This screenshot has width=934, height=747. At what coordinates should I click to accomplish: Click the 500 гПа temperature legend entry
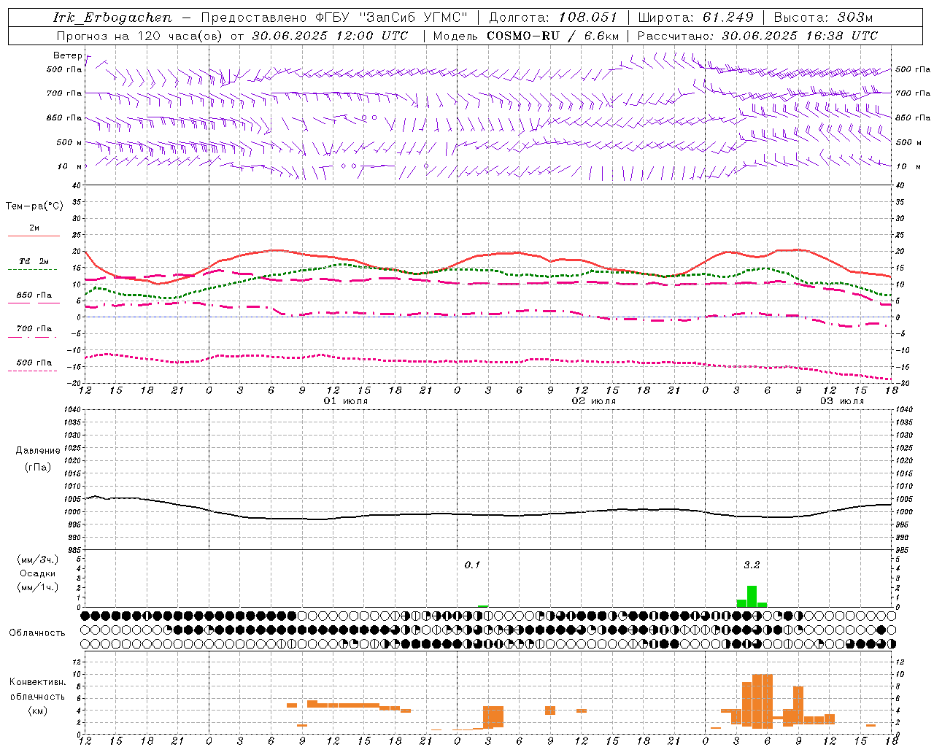click(x=34, y=365)
